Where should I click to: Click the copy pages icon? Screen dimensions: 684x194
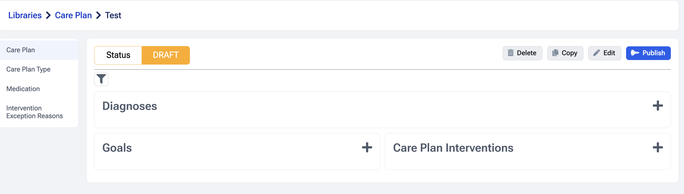555,53
